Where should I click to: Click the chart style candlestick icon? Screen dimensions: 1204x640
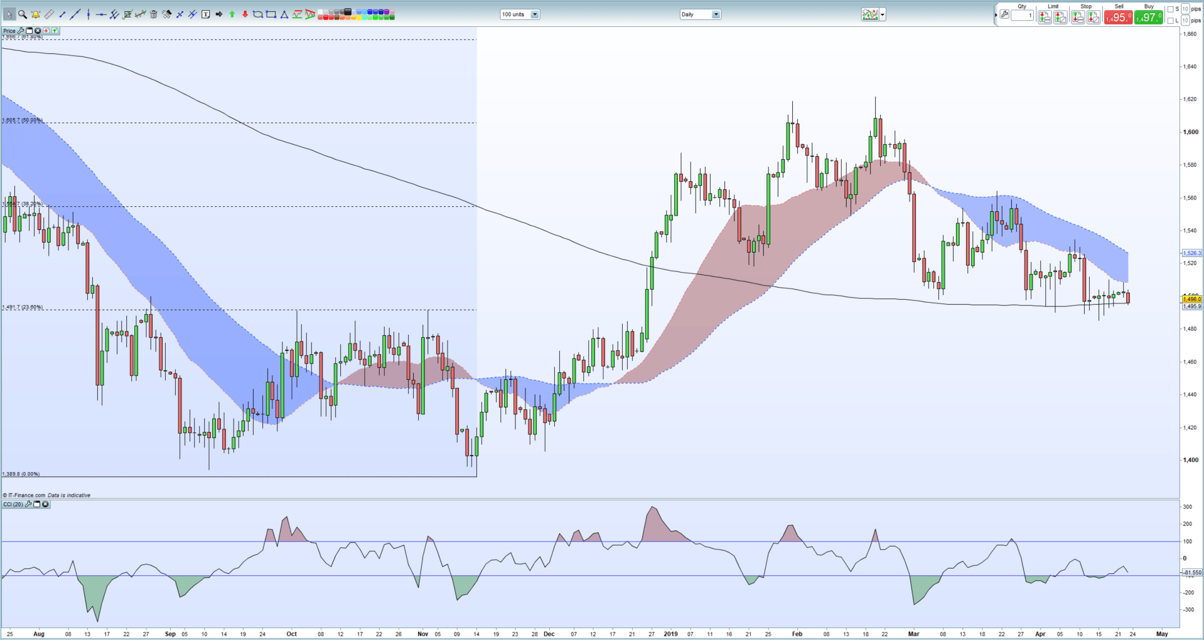(870, 14)
